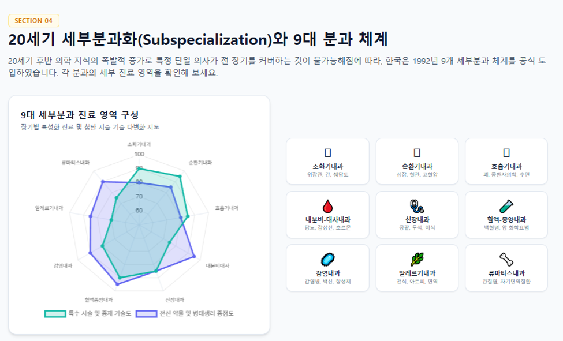Open the 호흡기내과 card title

pos(506,167)
